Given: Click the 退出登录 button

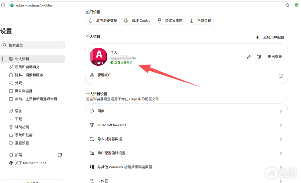Looking at the screenshot, I should coord(275,57).
